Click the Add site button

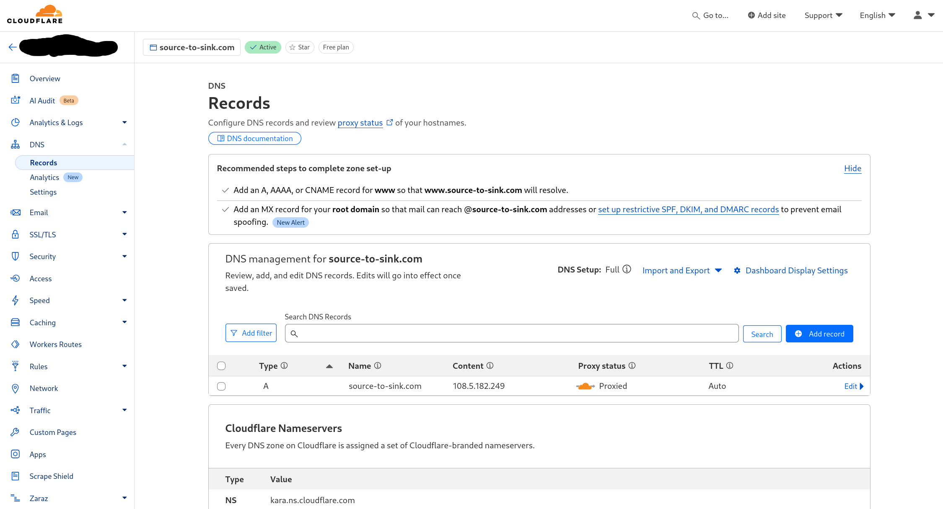767,15
